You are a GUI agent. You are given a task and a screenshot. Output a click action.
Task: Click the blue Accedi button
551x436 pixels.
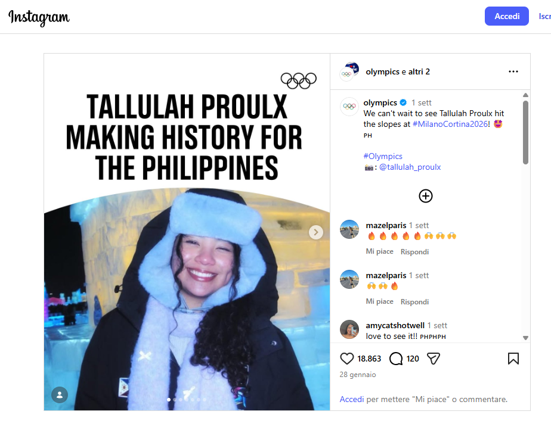click(x=507, y=16)
